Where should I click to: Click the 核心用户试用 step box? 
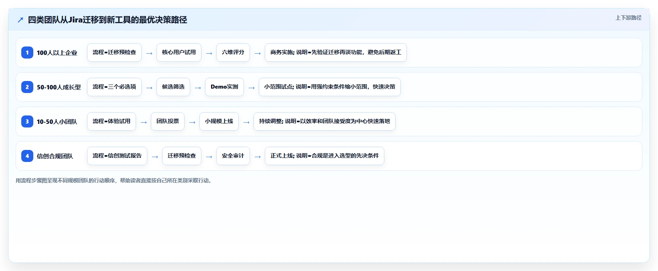point(179,53)
